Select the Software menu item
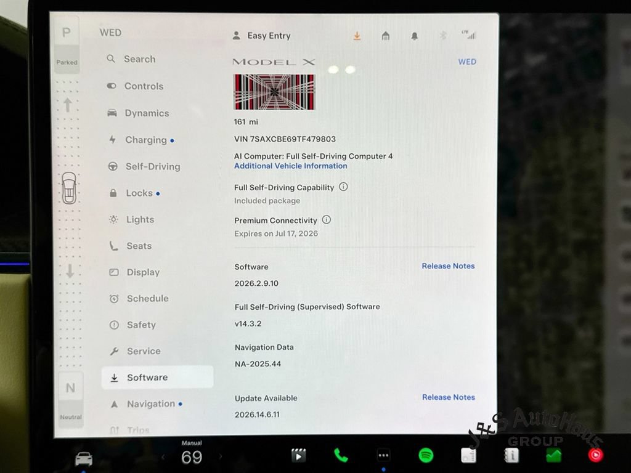 [x=157, y=378]
